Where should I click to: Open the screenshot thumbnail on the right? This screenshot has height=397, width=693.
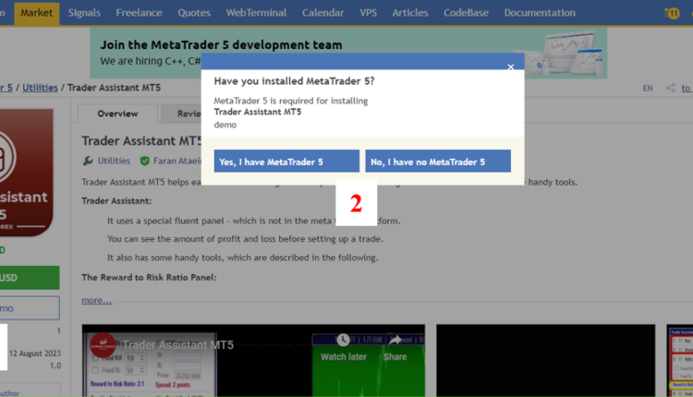[679, 360]
